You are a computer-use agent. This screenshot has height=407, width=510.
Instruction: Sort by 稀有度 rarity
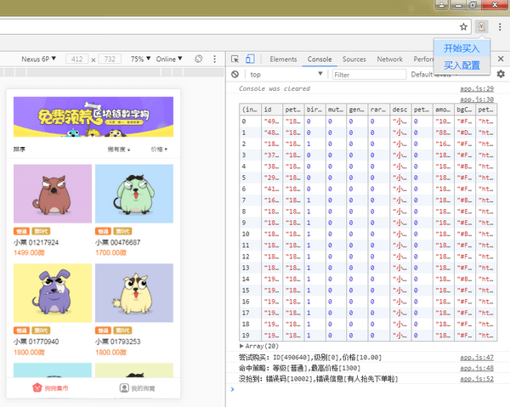tap(119, 150)
